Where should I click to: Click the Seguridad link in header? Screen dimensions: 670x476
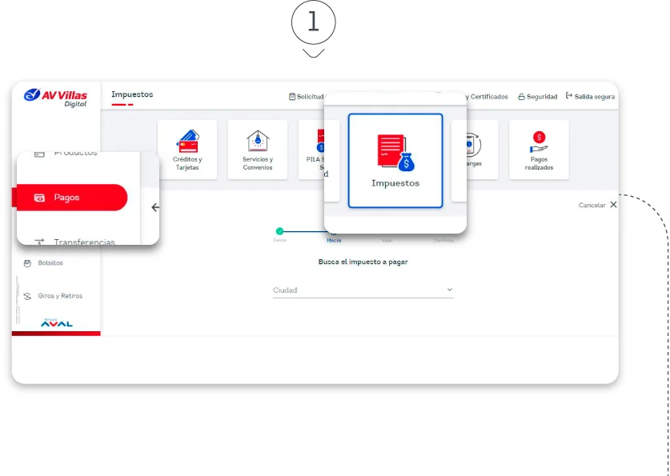pos(537,97)
